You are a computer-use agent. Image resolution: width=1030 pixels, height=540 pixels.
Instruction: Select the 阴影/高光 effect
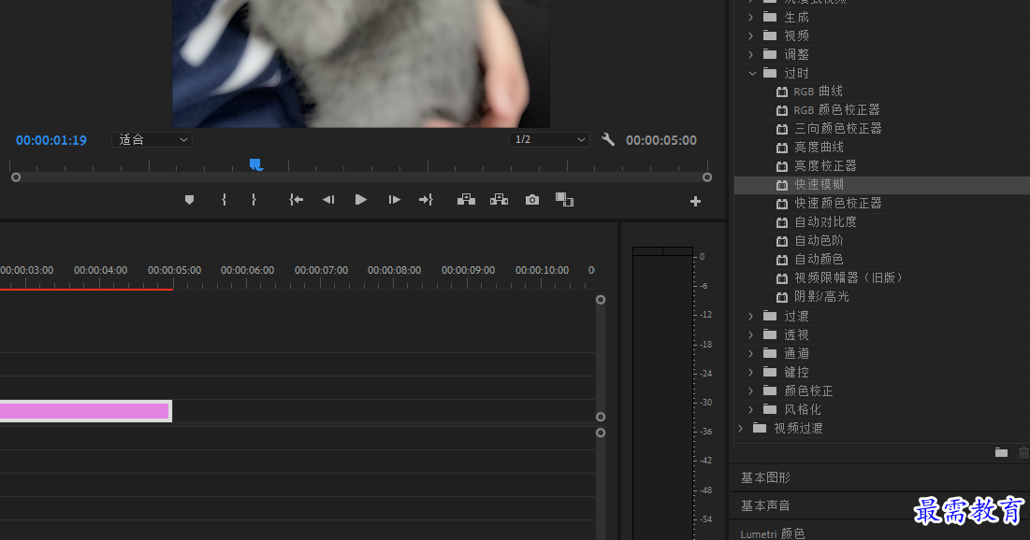821,296
